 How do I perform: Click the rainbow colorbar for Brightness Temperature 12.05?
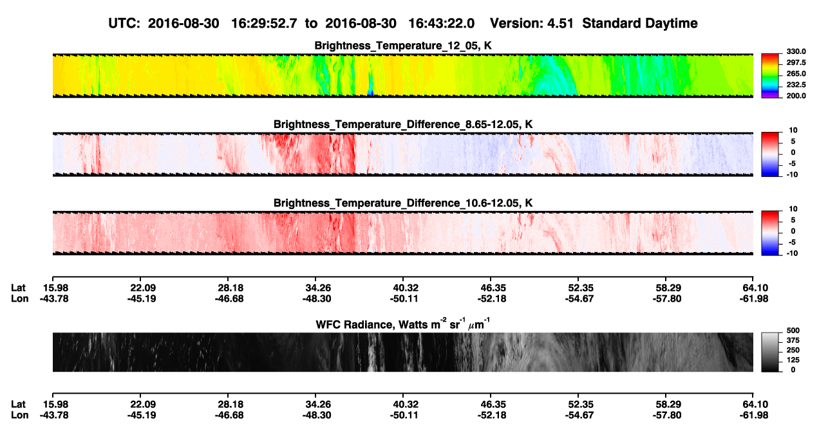click(771, 76)
